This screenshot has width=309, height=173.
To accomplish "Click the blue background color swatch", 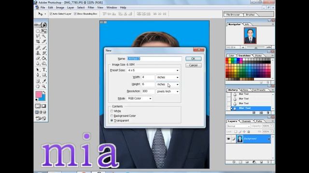I will pos(43,98).
